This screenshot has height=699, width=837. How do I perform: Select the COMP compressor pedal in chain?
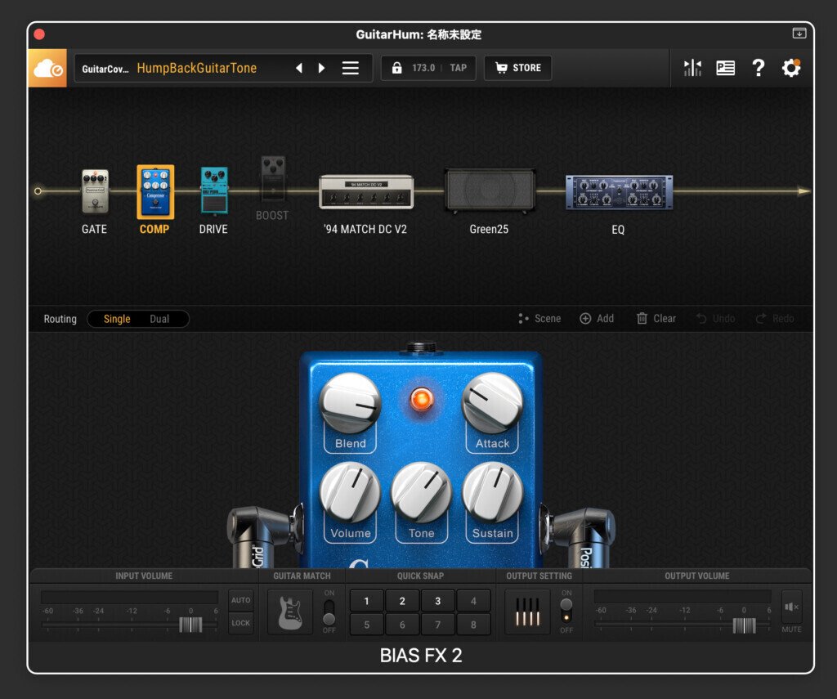[x=155, y=191]
